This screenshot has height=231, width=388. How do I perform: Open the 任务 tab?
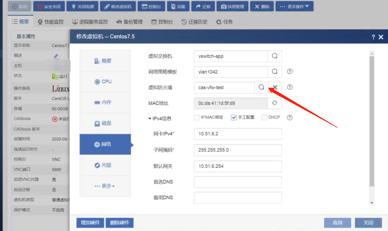tap(224, 22)
